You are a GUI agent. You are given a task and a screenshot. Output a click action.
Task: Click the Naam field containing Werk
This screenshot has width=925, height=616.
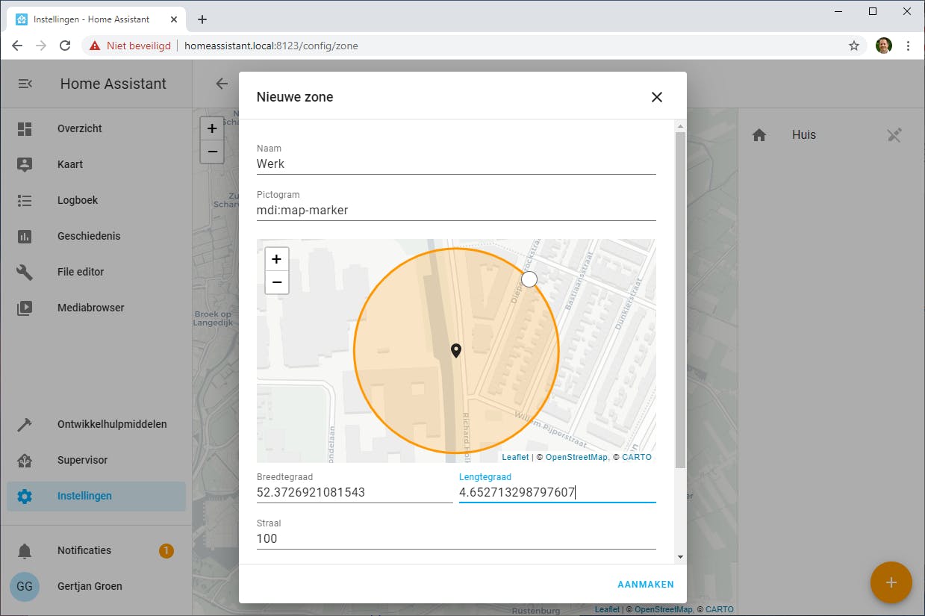[x=455, y=164]
